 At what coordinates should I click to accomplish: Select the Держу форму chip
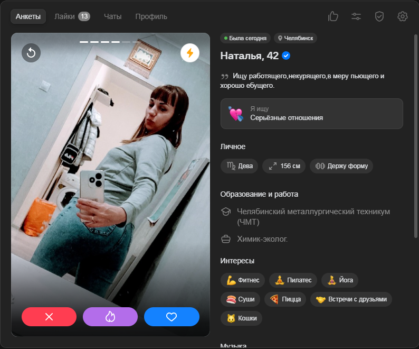tap(341, 166)
